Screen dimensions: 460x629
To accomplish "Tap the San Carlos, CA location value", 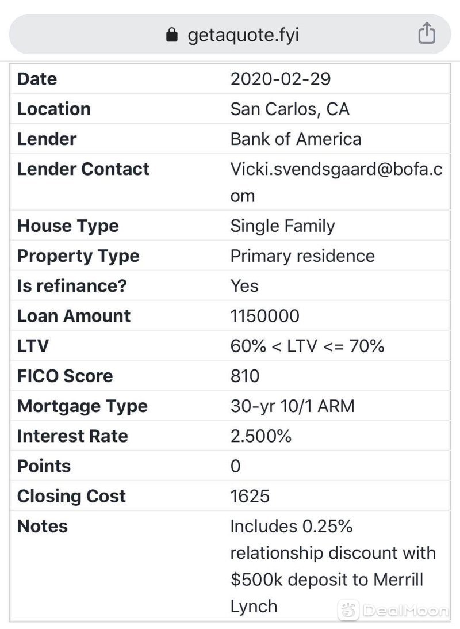I will (290, 109).
